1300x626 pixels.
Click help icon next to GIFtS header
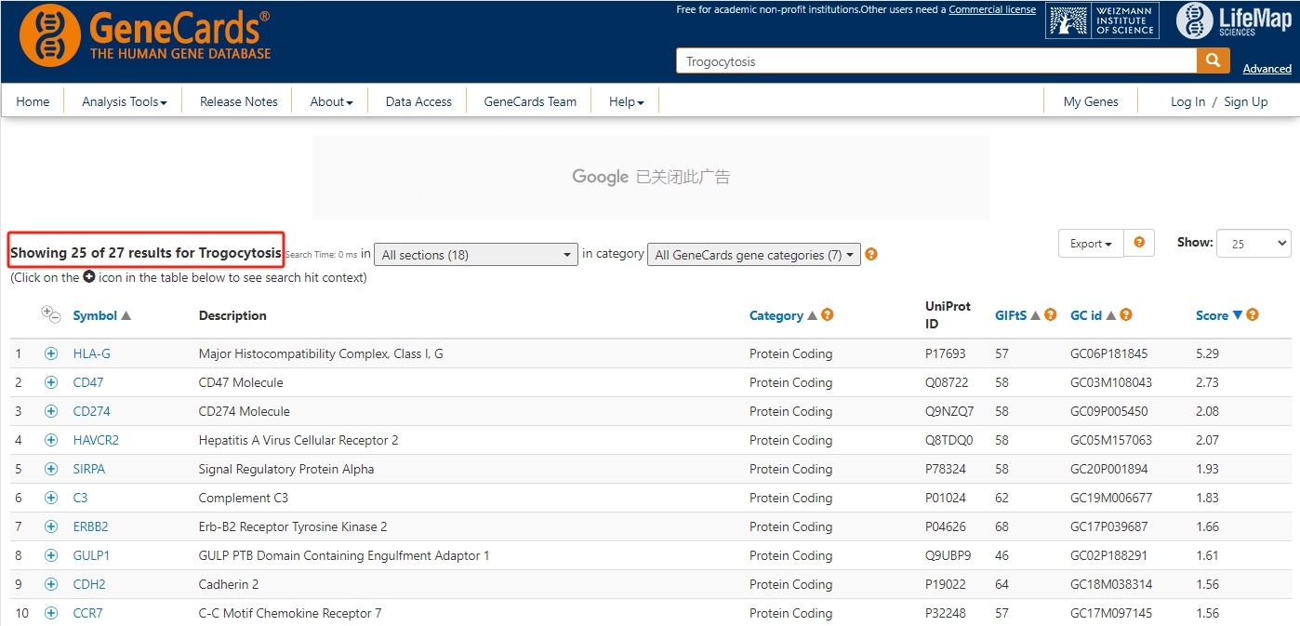coord(1051,315)
